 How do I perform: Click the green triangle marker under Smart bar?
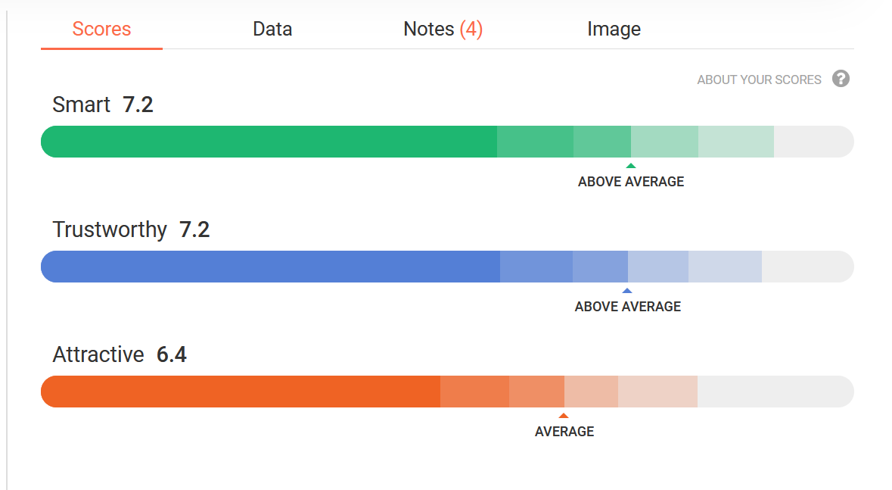[x=630, y=166]
